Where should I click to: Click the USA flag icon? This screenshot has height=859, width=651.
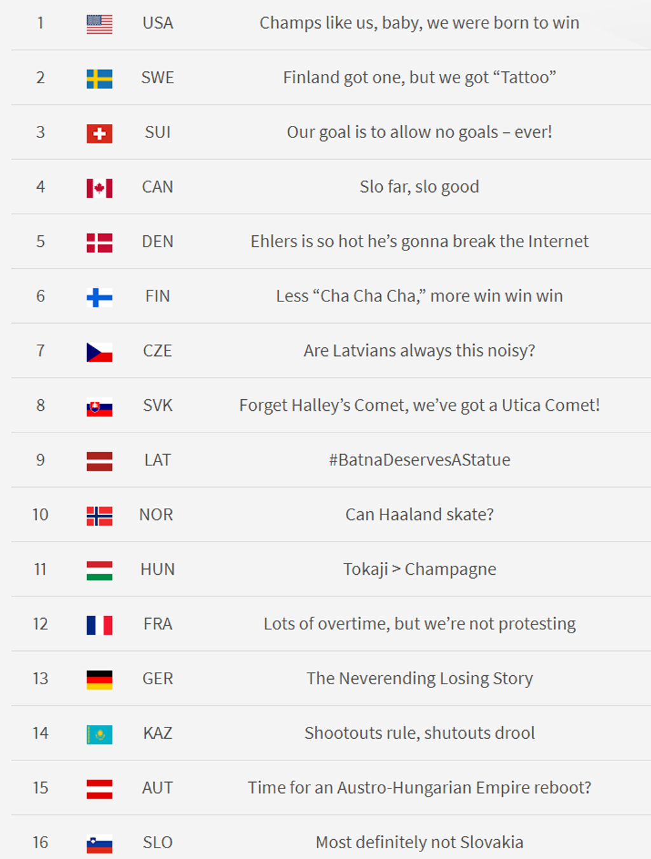[99, 24]
